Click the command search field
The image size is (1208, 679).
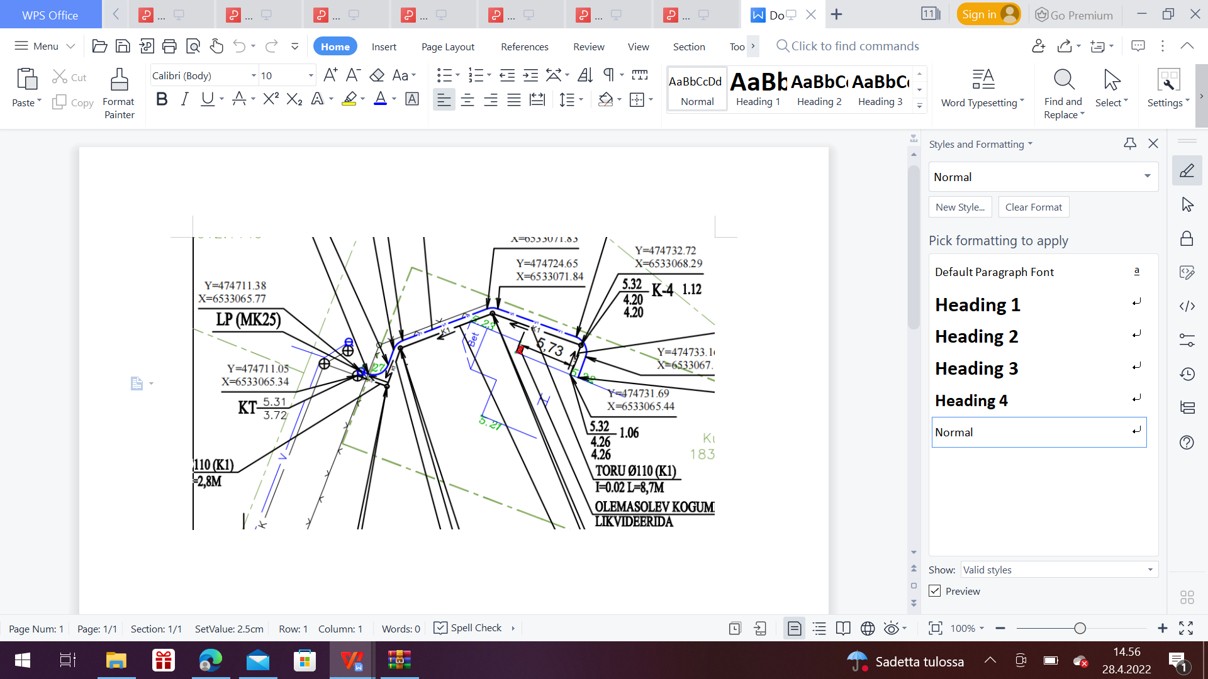854,46
